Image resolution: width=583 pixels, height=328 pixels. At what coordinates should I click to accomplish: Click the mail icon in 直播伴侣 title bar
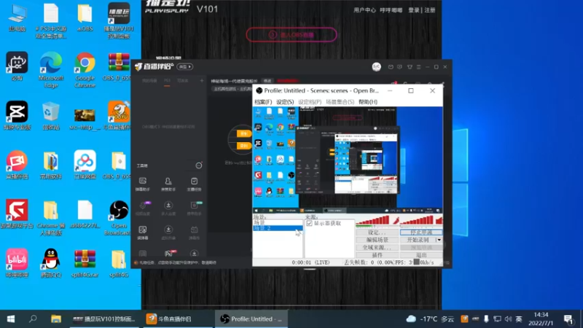tap(391, 67)
